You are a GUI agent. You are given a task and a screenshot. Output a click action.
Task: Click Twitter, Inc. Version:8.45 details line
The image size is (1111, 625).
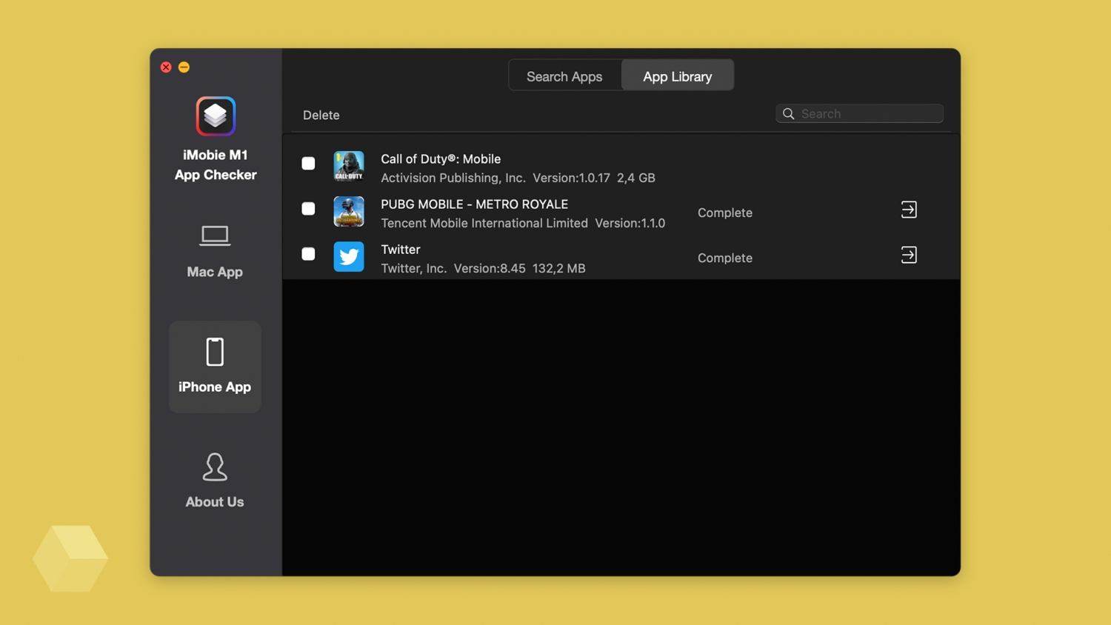pyautogui.click(x=483, y=268)
